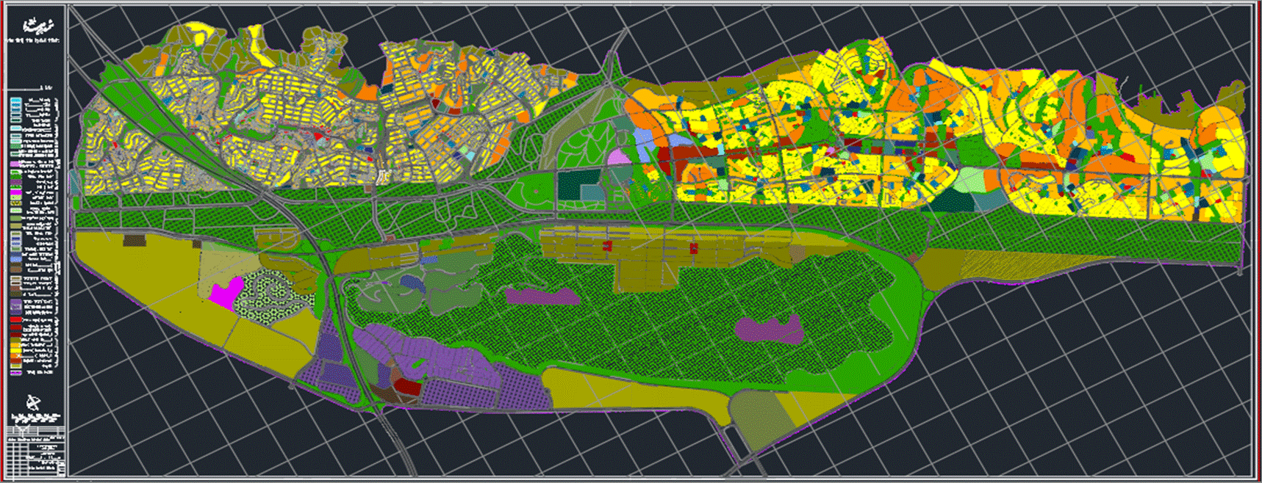Click the north arrow compass symbol
The image size is (1262, 483).
point(33,403)
